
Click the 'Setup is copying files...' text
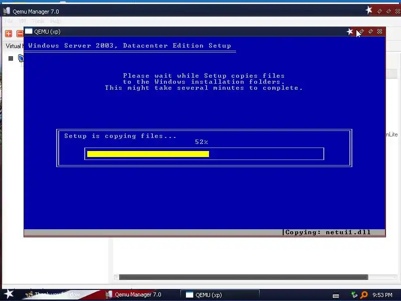click(120, 136)
